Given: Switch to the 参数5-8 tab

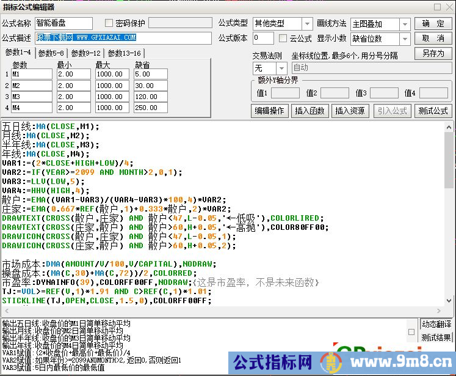Looking at the screenshot, I should 51,53.
